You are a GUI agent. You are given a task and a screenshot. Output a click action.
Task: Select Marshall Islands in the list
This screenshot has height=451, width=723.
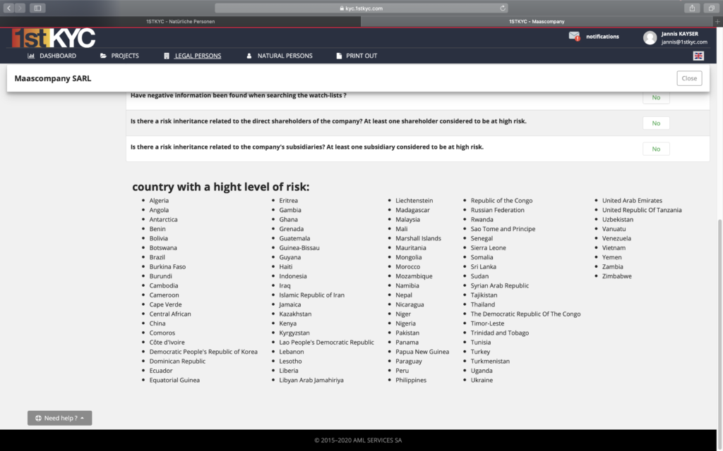[418, 238]
